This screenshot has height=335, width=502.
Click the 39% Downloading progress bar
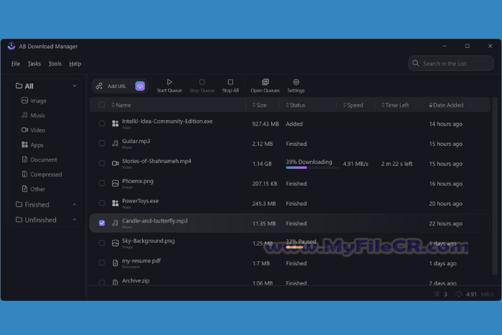click(x=312, y=167)
